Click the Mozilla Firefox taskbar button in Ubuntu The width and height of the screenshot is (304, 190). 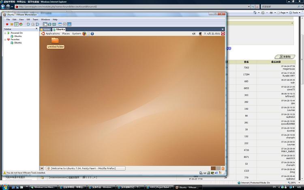click(85, 168)
